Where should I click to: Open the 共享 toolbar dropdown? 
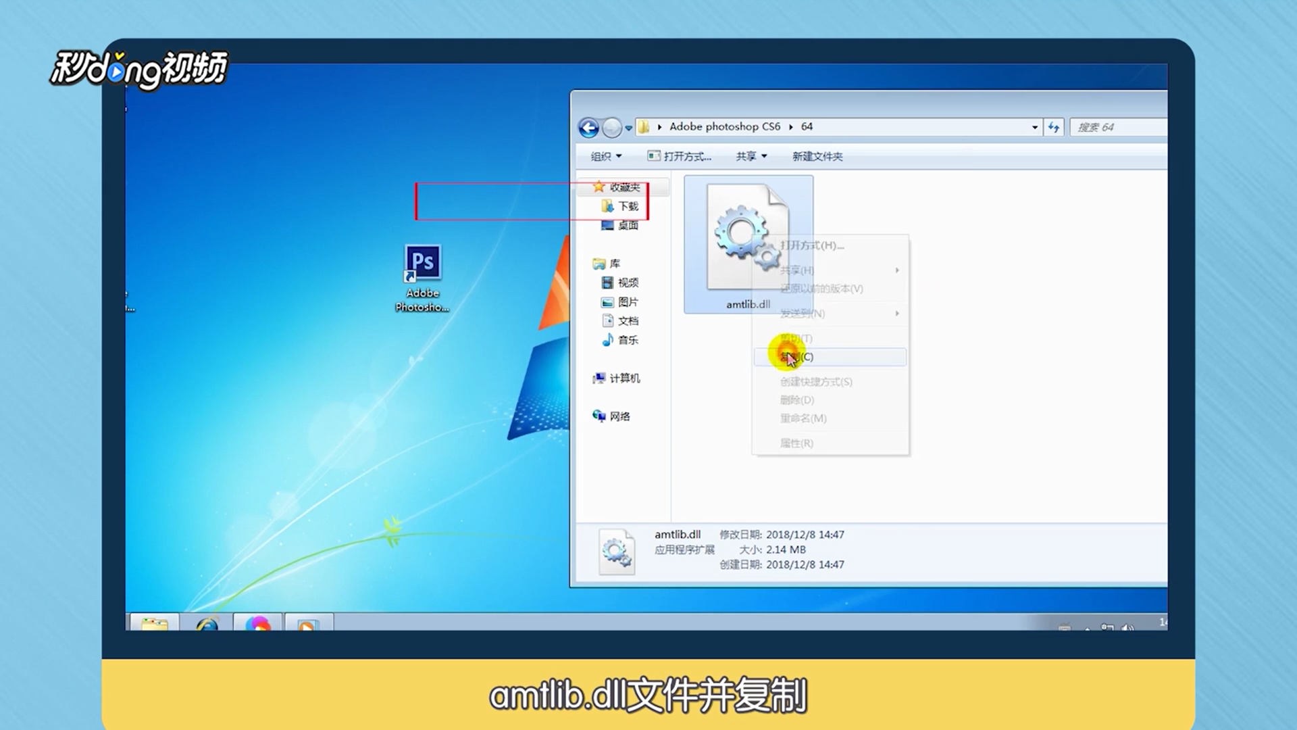click(x=751, y=156)
